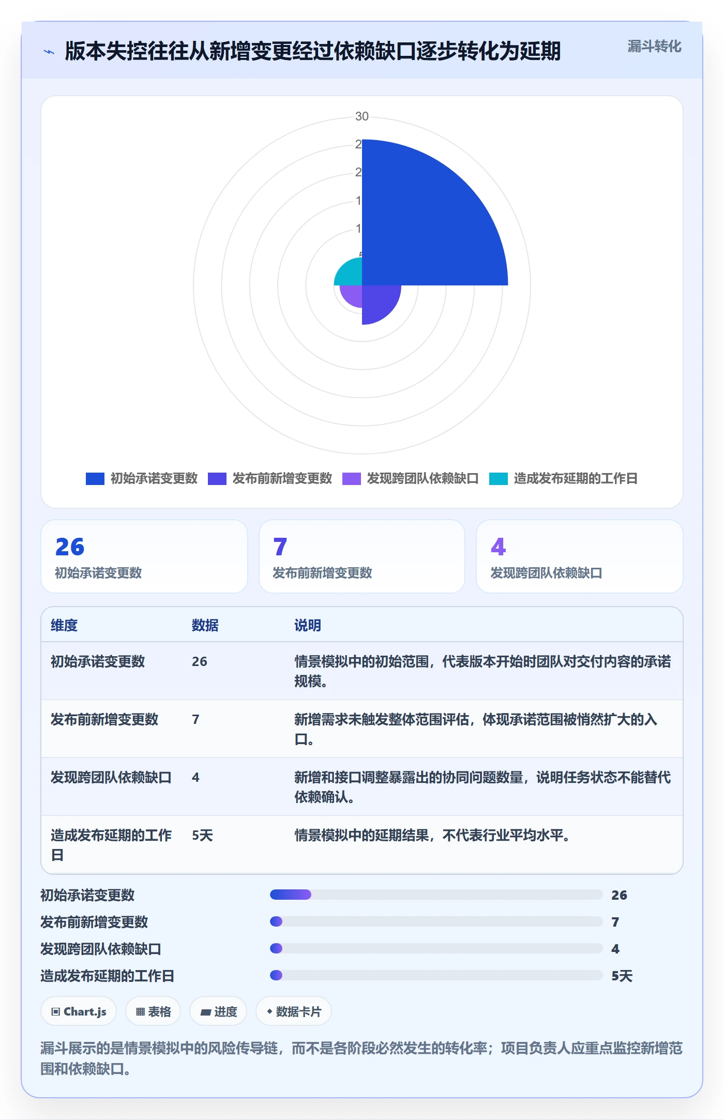Toggle the 初始承诺变更数 legend color box
724x1120 pixels.
[x=95, y=479]
